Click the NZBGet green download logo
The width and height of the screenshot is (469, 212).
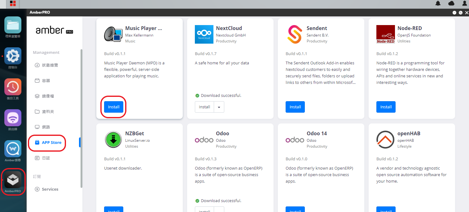pyautogui.click(x=113, y=140)
